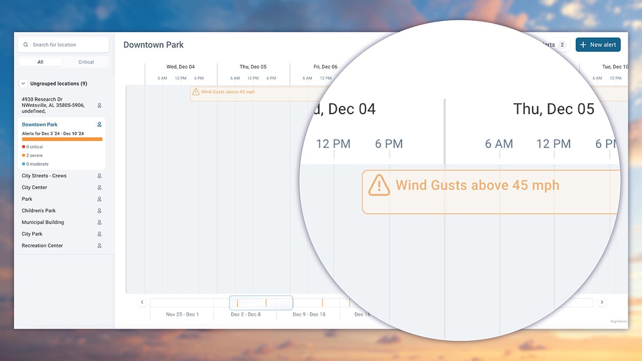Click the magnifier icon in the search box
This screenshot has height=361, width=642.
[x=26, y=45]
